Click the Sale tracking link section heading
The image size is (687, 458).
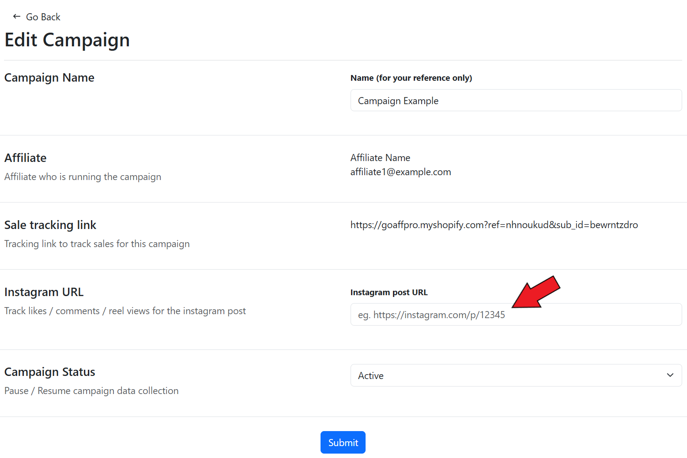point(50,225)
